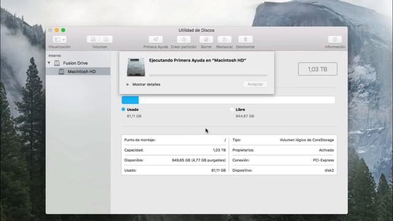
Task: Select Macintosh HD volume in sidebar
Action: tap(78, 71)
